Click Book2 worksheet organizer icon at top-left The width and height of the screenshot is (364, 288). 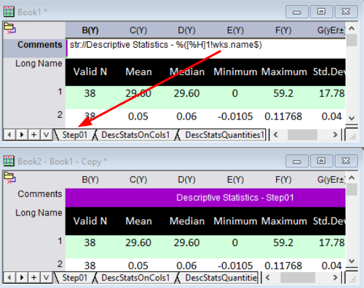pos(10,178)
